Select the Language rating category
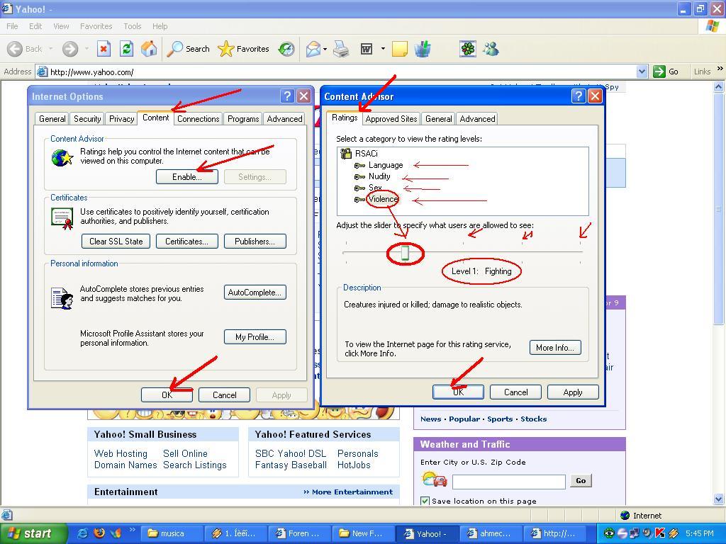The image size is (726, 544). pos(386,165)
